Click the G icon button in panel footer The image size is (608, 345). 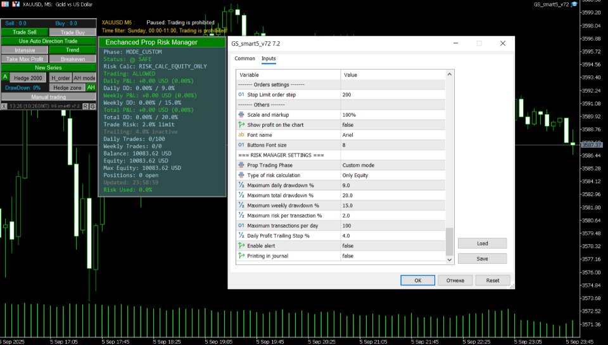[93, 107]
